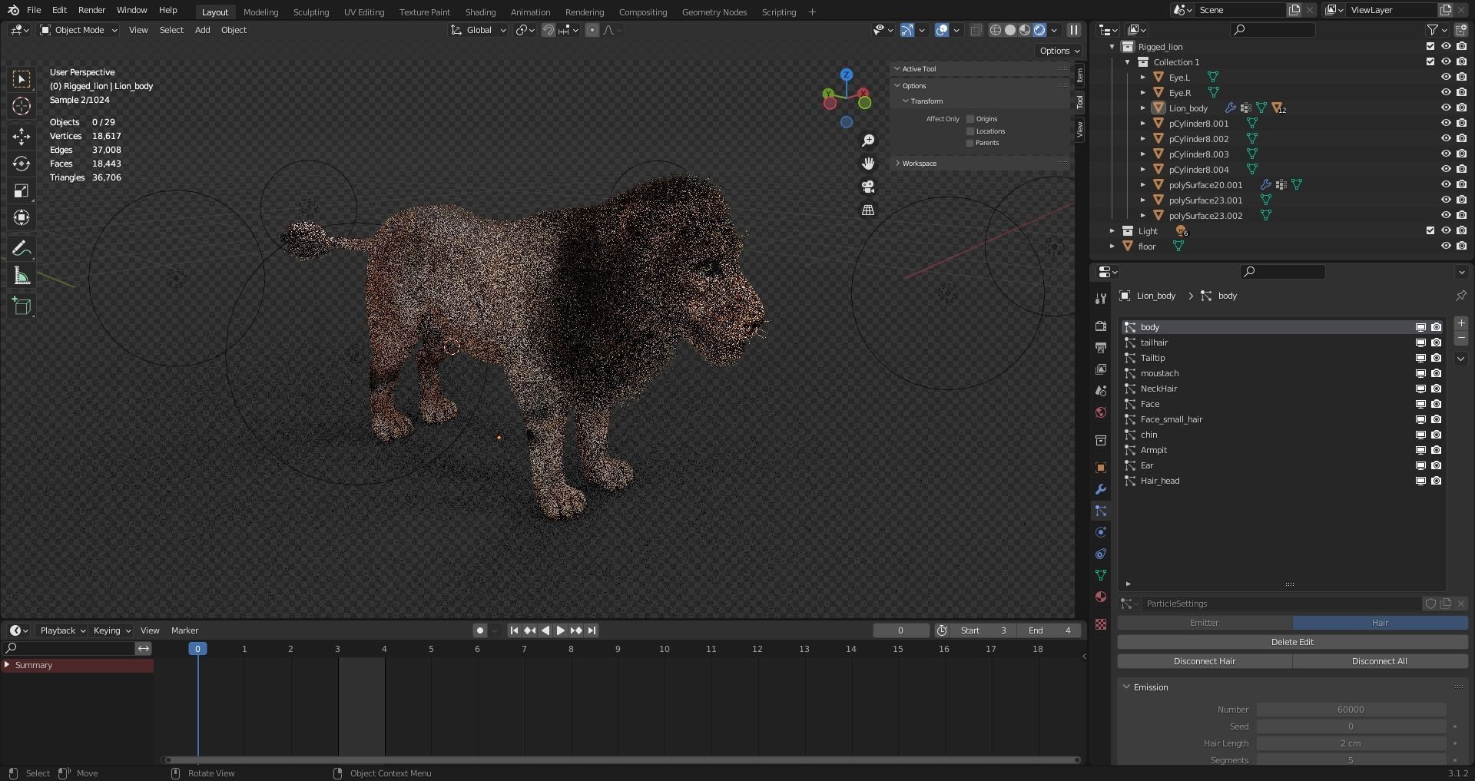Open the Render properties tab icon
Screen dimensions: 1475x781
[1101, 326]
